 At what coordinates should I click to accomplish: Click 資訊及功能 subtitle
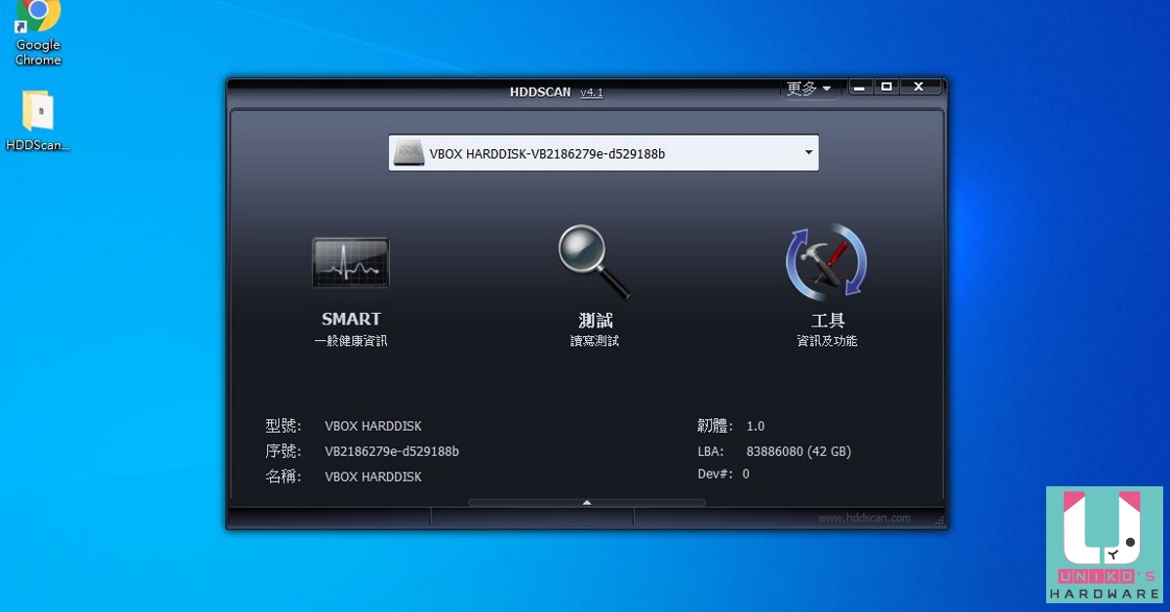tap(827, 341)
